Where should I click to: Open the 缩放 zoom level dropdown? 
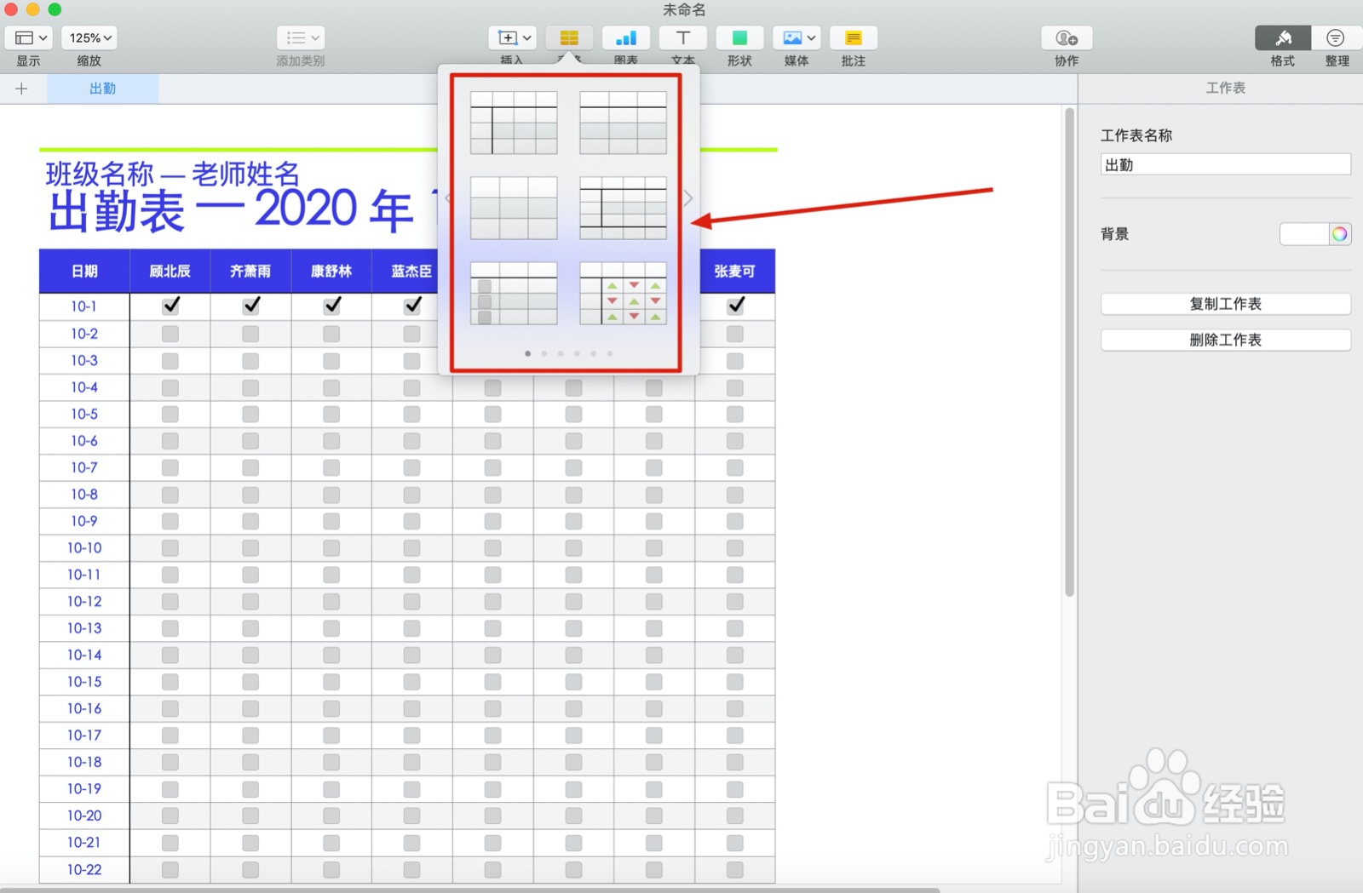coord(89,37)
